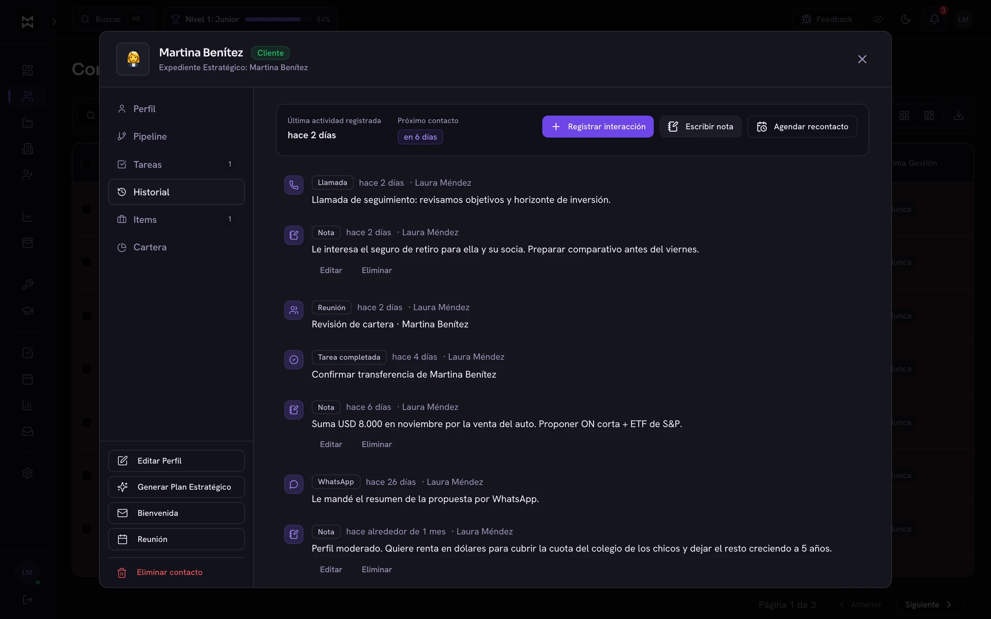The width and height of the screenshot is (991, 619).
Task: Click the phone icon of the Llamada entry
Action: click(x=294, y=185)
